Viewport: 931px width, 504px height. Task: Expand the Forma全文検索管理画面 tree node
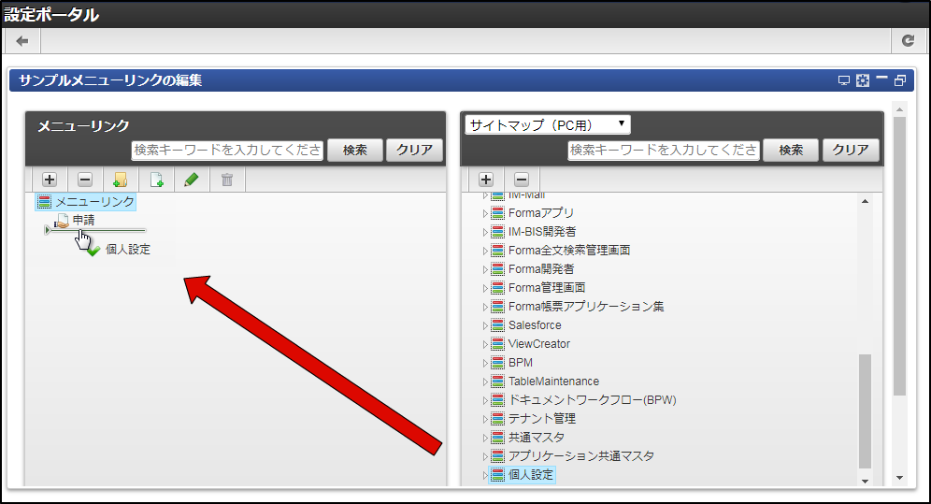(x=484, y=252)
